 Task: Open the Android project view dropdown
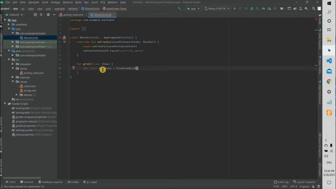point(14,15)
